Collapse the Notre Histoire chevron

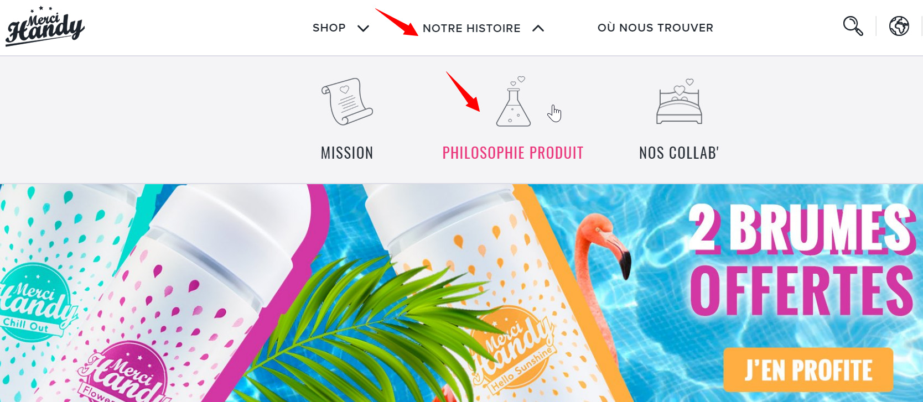pyautogui.click(x=538, y=28)
